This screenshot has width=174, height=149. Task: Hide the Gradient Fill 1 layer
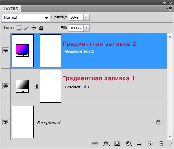6,86
